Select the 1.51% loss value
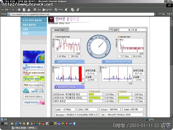This screenshot has height=130, width=173. pyautogui.click(x=139, y=80)
